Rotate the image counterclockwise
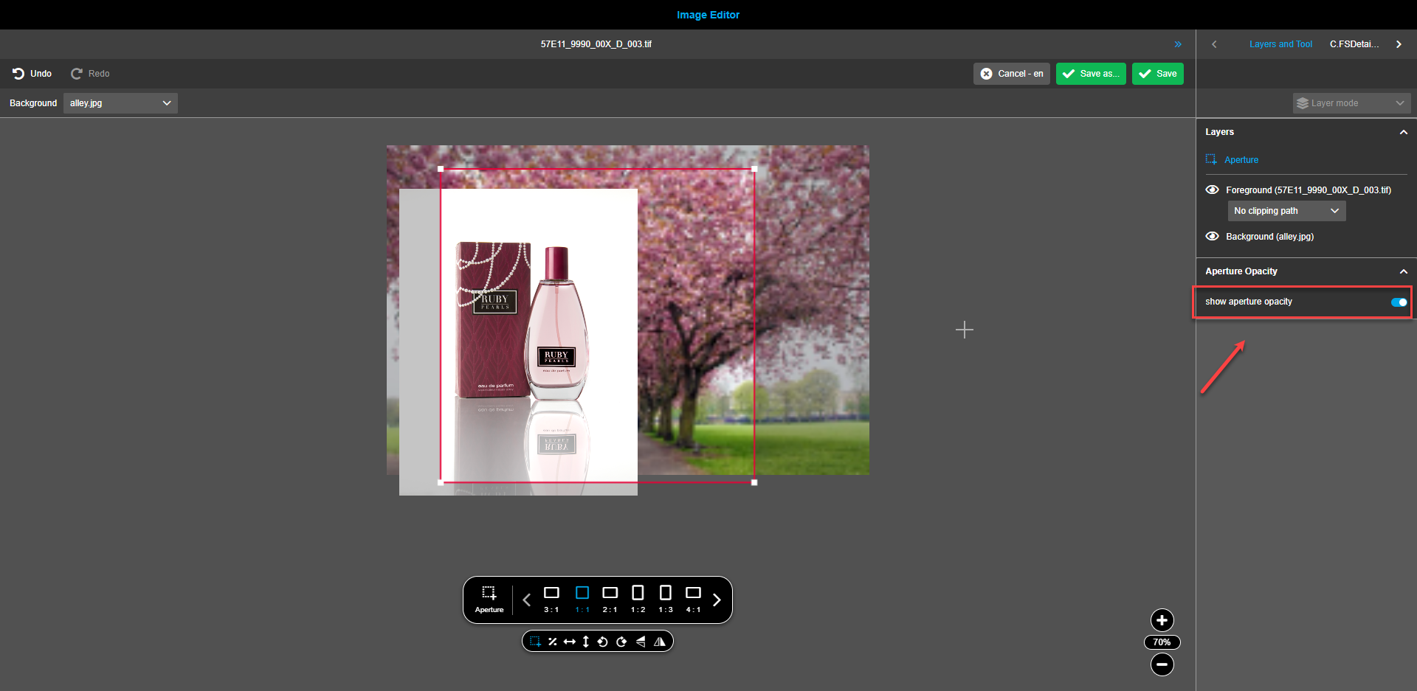The height and width of the screenshot is (691, 1417). 602,641
